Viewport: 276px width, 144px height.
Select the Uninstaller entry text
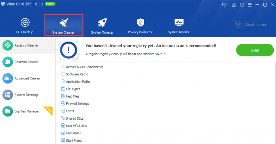tap(73, 133)
